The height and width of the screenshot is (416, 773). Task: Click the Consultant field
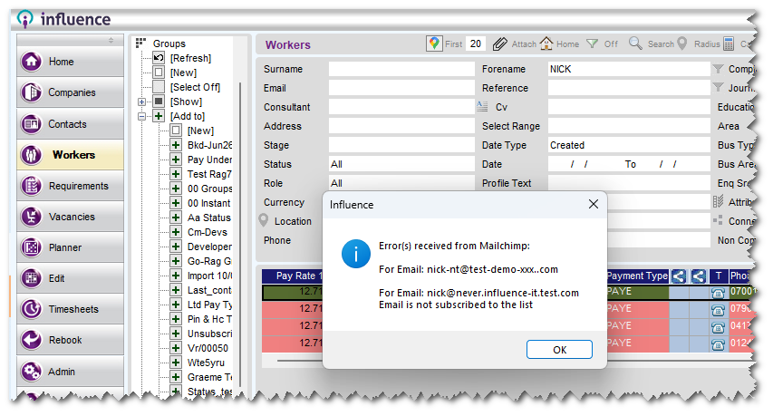coord(401,107)
